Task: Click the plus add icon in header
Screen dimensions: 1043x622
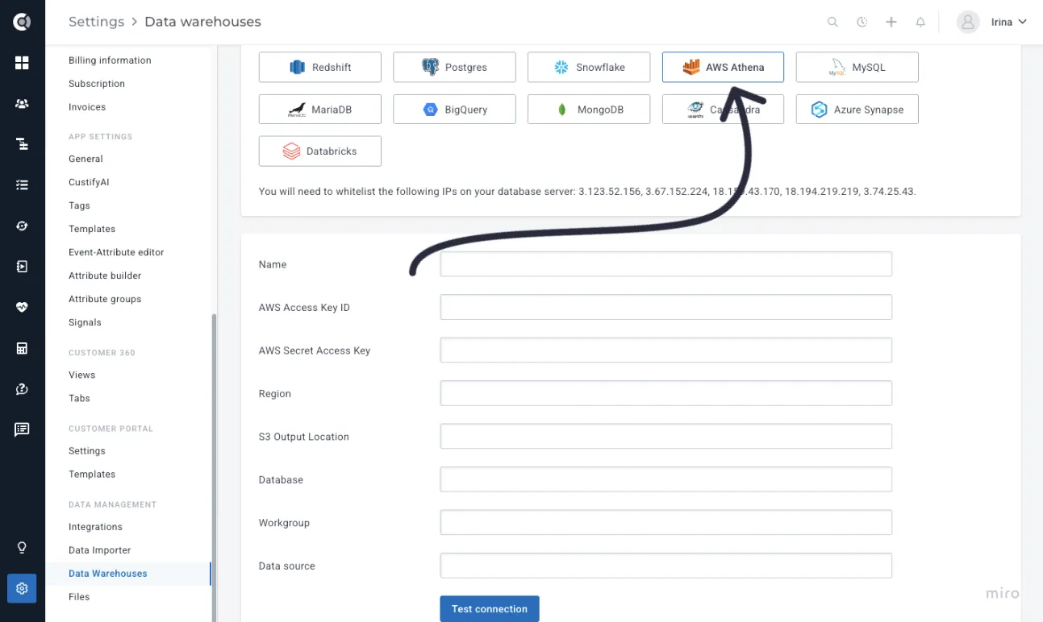Action: (891, 23)
